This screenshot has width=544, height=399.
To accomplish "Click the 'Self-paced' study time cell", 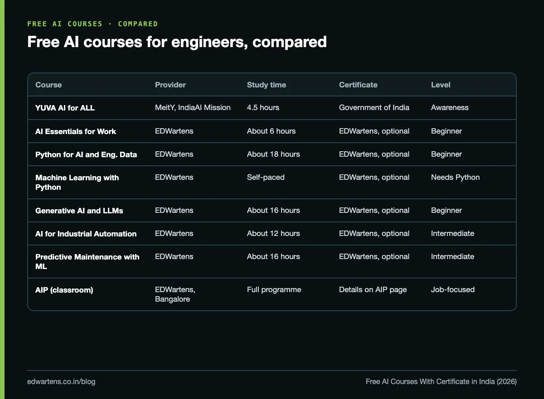I will click(x=266, y=177).
